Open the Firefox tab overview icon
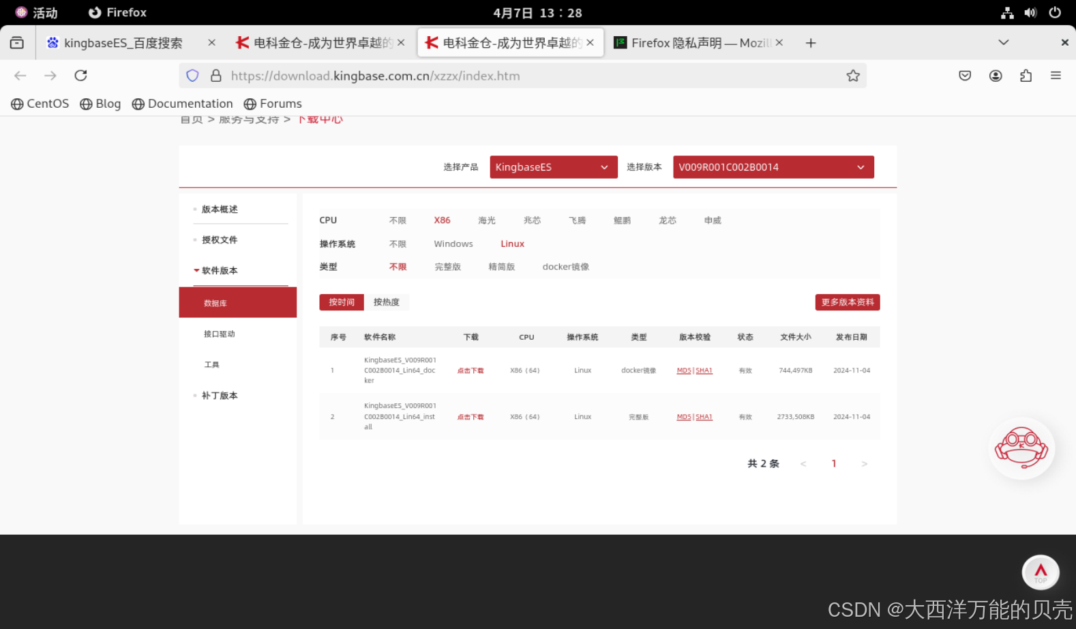This screenshot has width=1076, height=629. click(17, 43)
